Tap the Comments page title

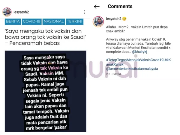[120, 6]
